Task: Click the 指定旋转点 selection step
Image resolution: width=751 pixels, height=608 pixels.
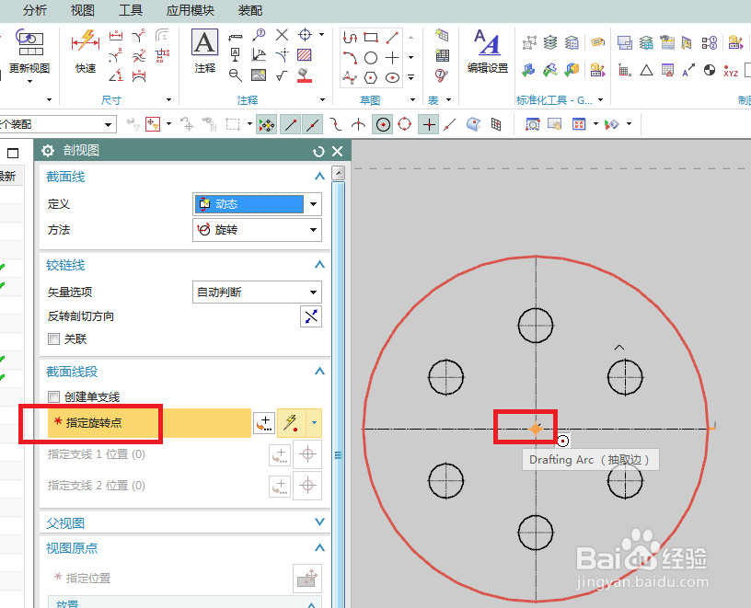Action: point(149,423)
